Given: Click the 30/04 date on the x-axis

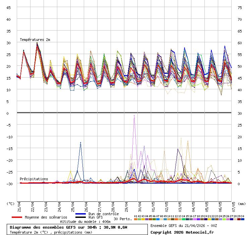Looking at the screenshot, I should pos(140,206).
